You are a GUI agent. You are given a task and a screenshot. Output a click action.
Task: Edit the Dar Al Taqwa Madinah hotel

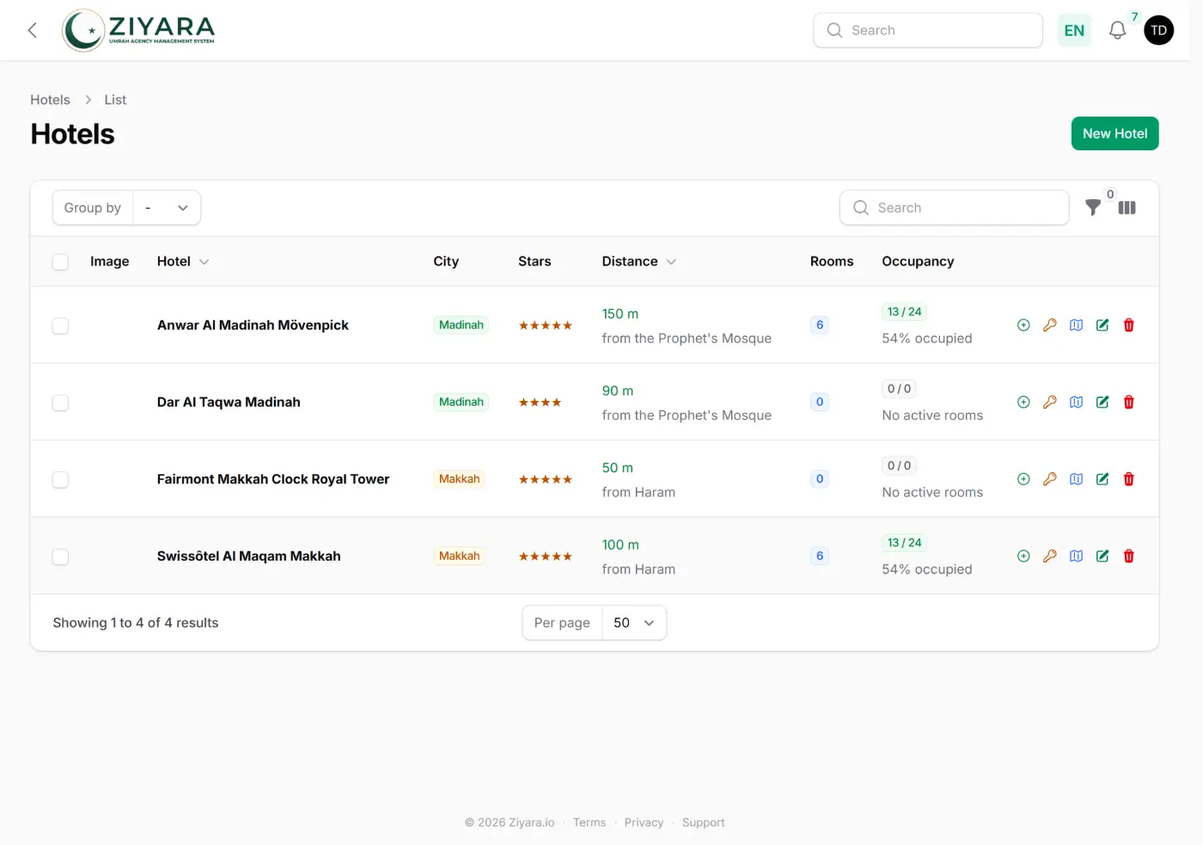tap(1102, 402)
